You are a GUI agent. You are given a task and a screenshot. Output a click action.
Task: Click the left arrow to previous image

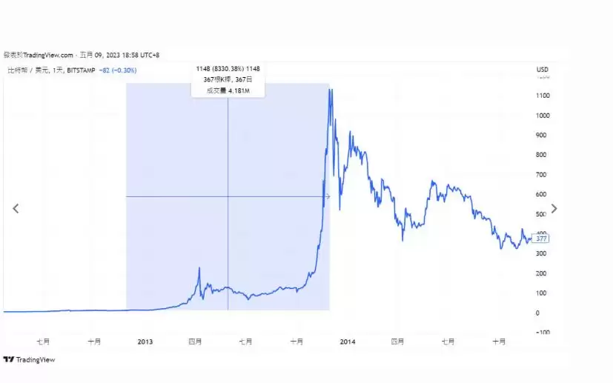coord(16,208)
